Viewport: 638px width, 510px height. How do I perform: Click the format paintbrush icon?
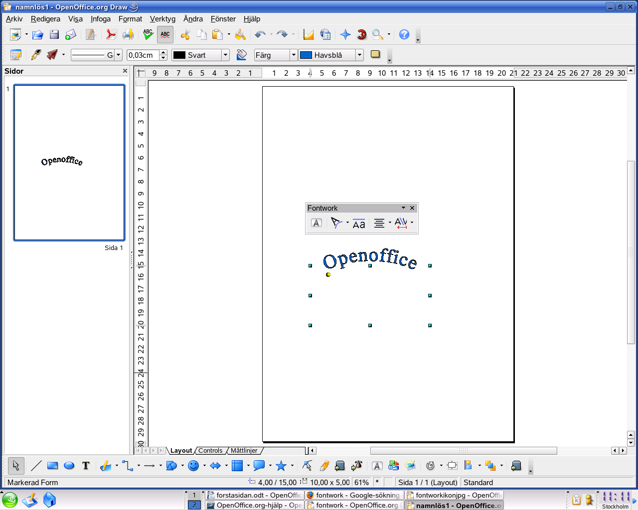[x=240, y=34]
